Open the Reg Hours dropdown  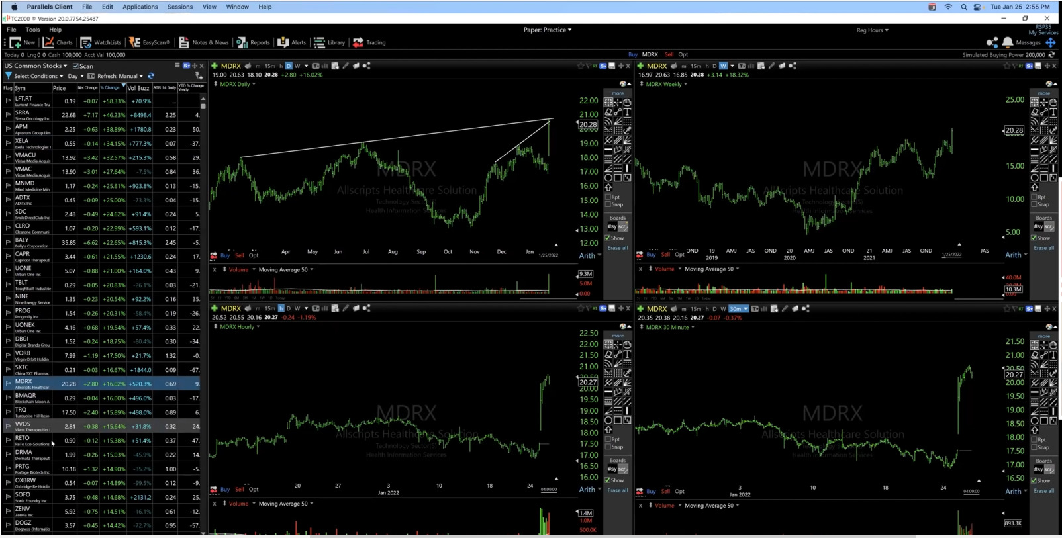coord(873,30)
